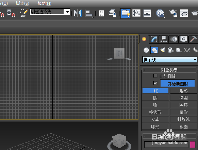Screen dimensions: 198x150
Task: Select the 螺旋线 helix button
Action: click(x=183, y=119)
